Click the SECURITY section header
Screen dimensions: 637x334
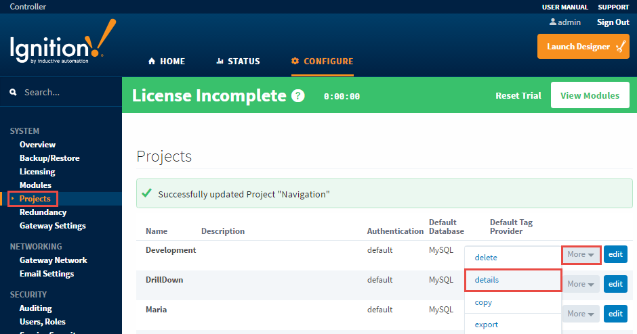(x=28, y=295)
